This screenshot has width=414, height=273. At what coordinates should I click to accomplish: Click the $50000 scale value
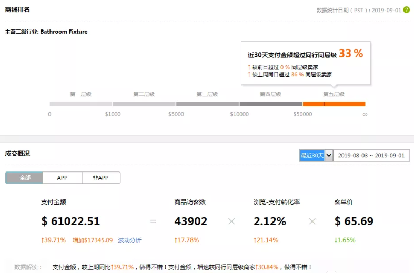point(302,114)
